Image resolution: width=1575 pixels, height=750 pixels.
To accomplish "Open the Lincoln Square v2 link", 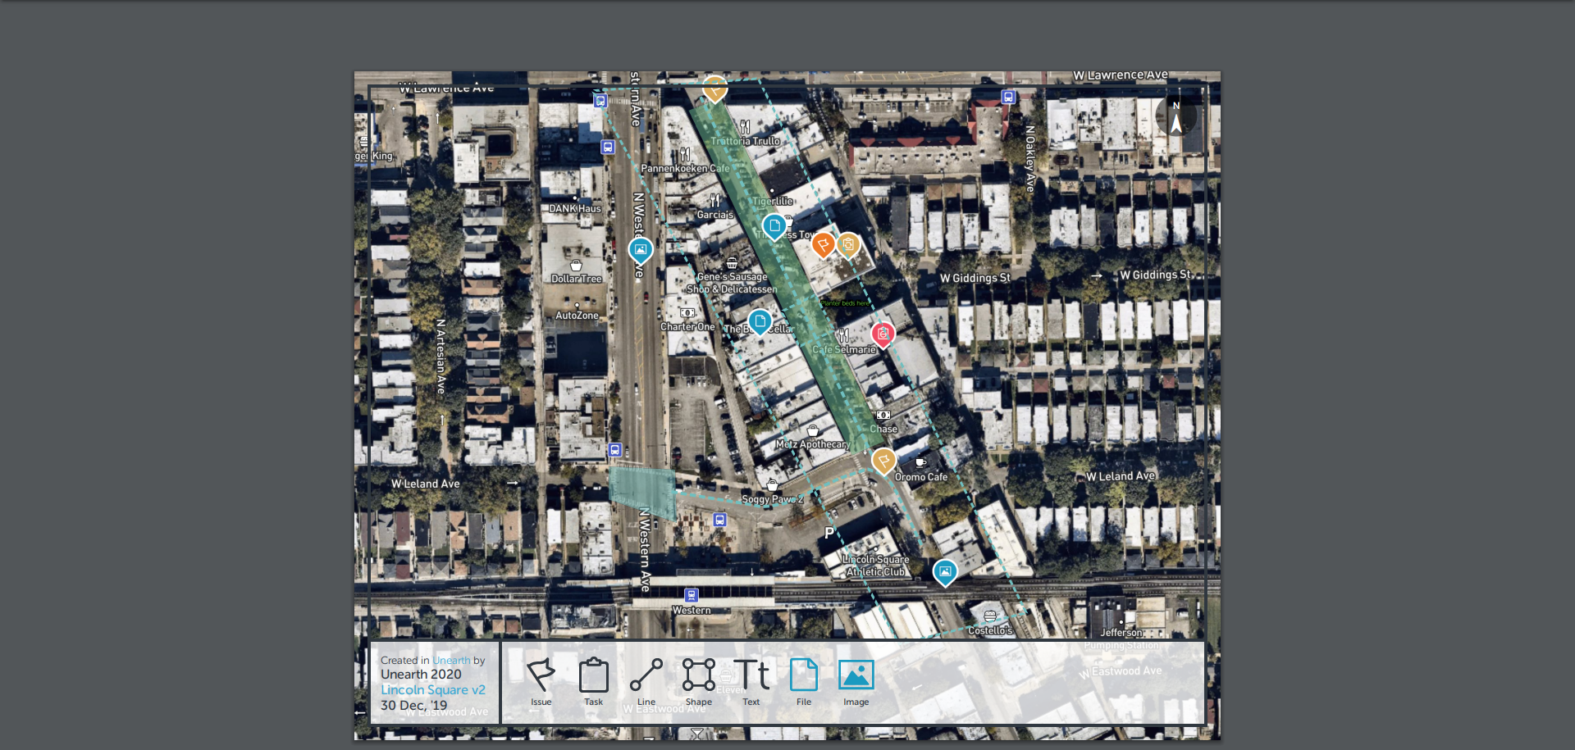I will pos(433,690).
